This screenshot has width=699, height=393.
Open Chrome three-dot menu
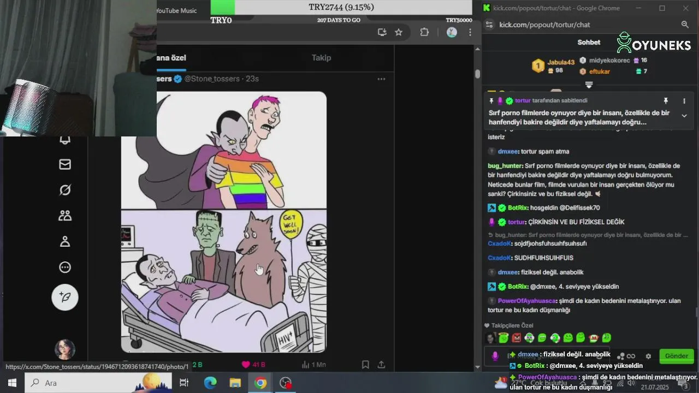(470, 32)
